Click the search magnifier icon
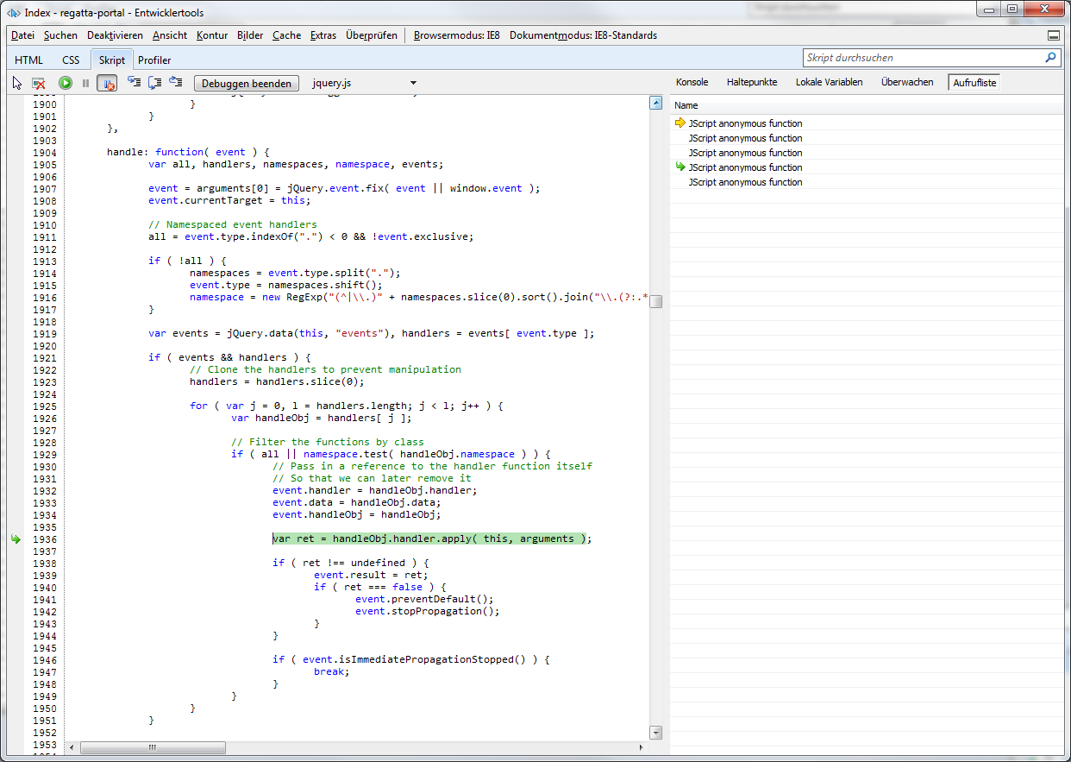 (1050, 58)
